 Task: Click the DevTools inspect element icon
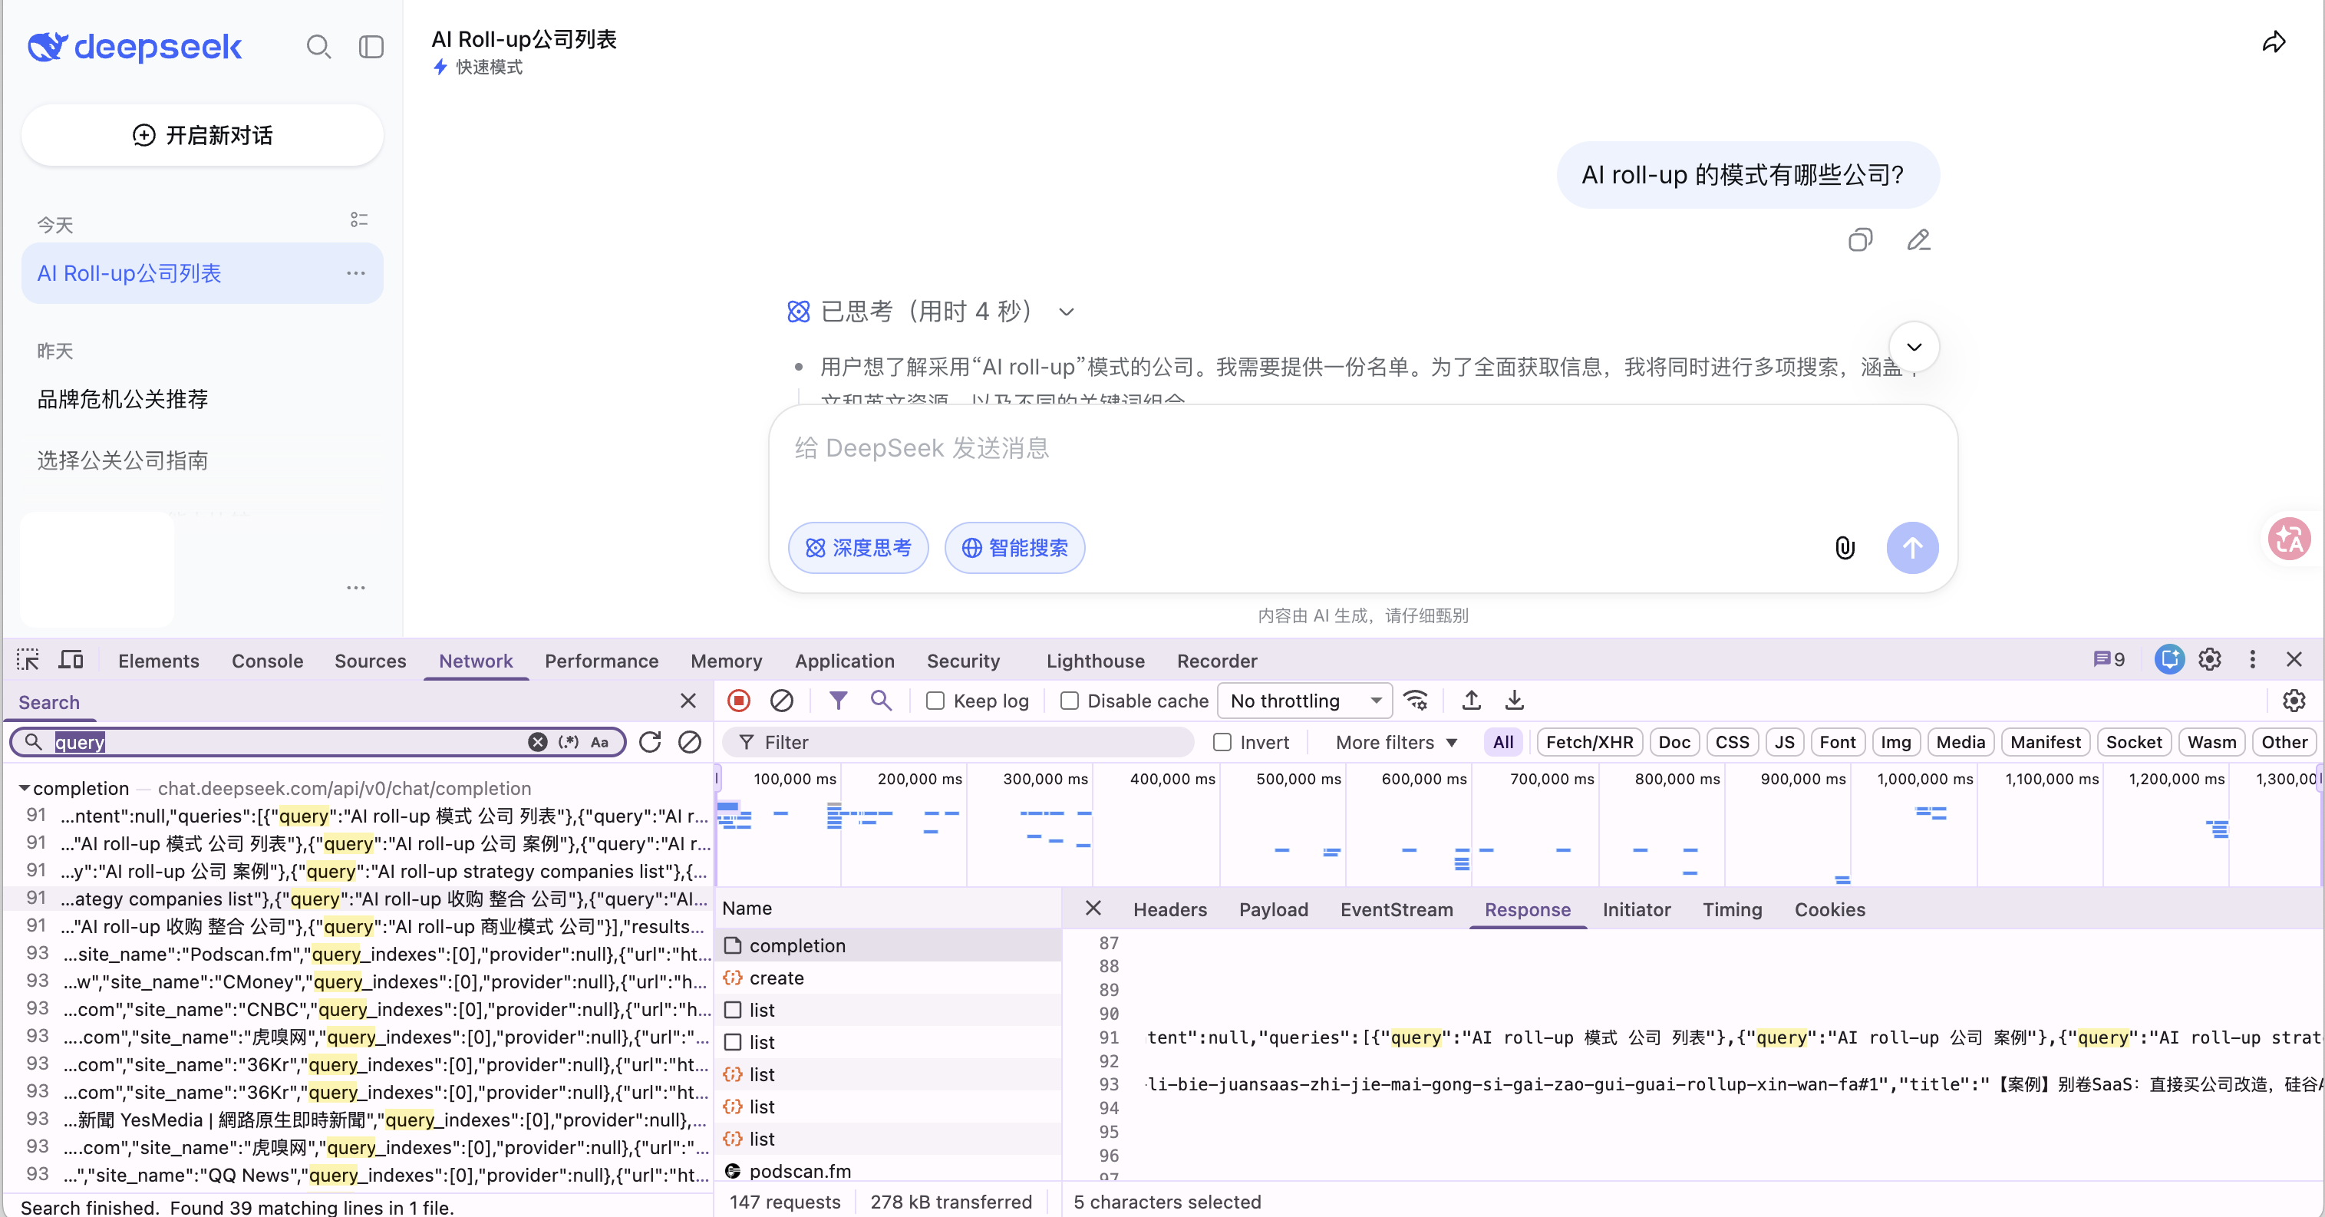28,661
